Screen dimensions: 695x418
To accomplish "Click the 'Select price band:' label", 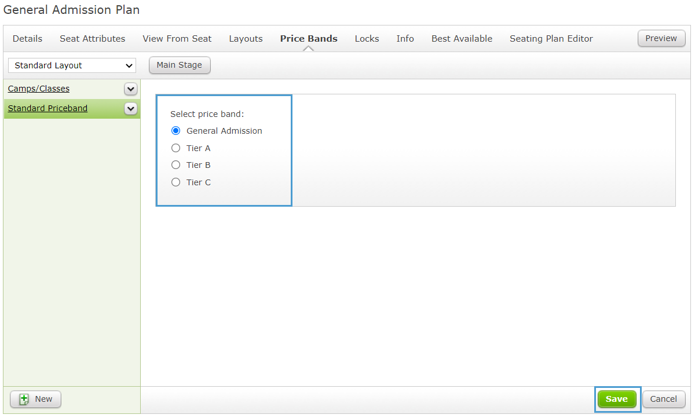I will (207, 115).
